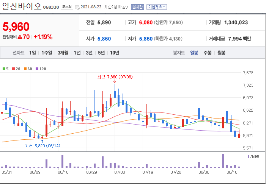This screenshot has height=184, width=266.
Task: Select the 3개월 line chart range
Action: (63, 53)
